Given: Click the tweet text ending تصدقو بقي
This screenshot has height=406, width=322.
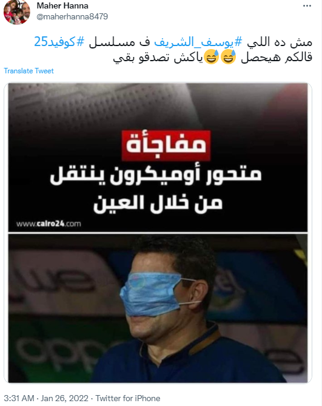Looking at the screenshot, I should coord(173,50).
